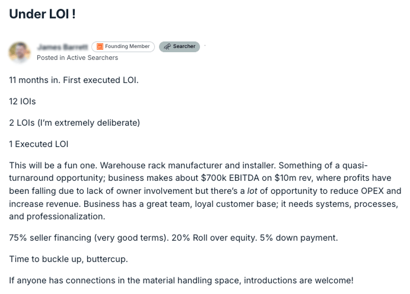Click the author's profile avatar photo
410x294 pixels.
[20, 52]
